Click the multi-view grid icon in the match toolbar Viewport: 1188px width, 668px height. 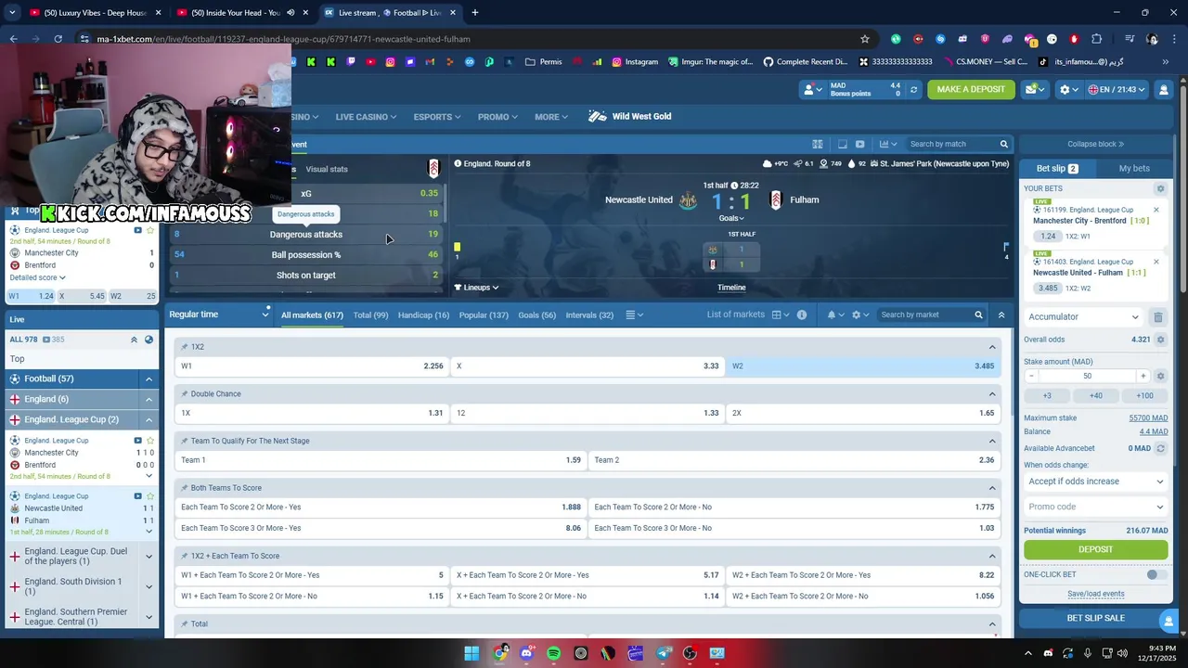(818, 144)
